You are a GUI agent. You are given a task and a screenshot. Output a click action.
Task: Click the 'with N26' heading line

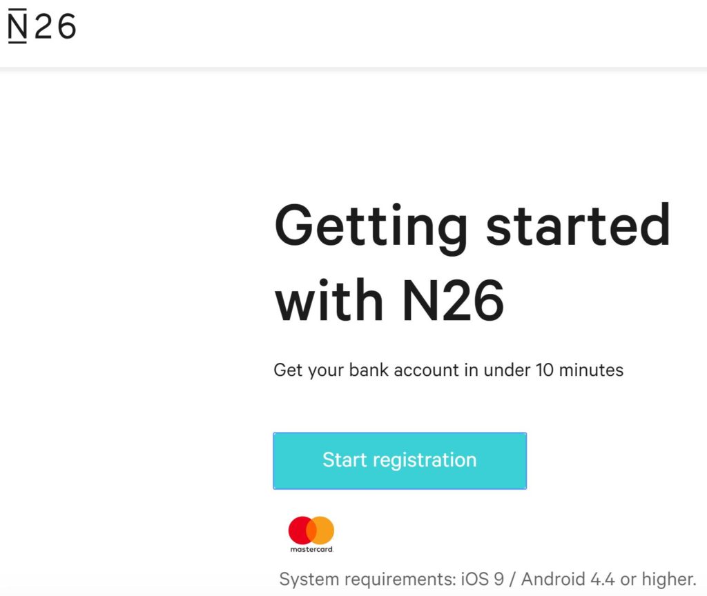coord(389,299)
